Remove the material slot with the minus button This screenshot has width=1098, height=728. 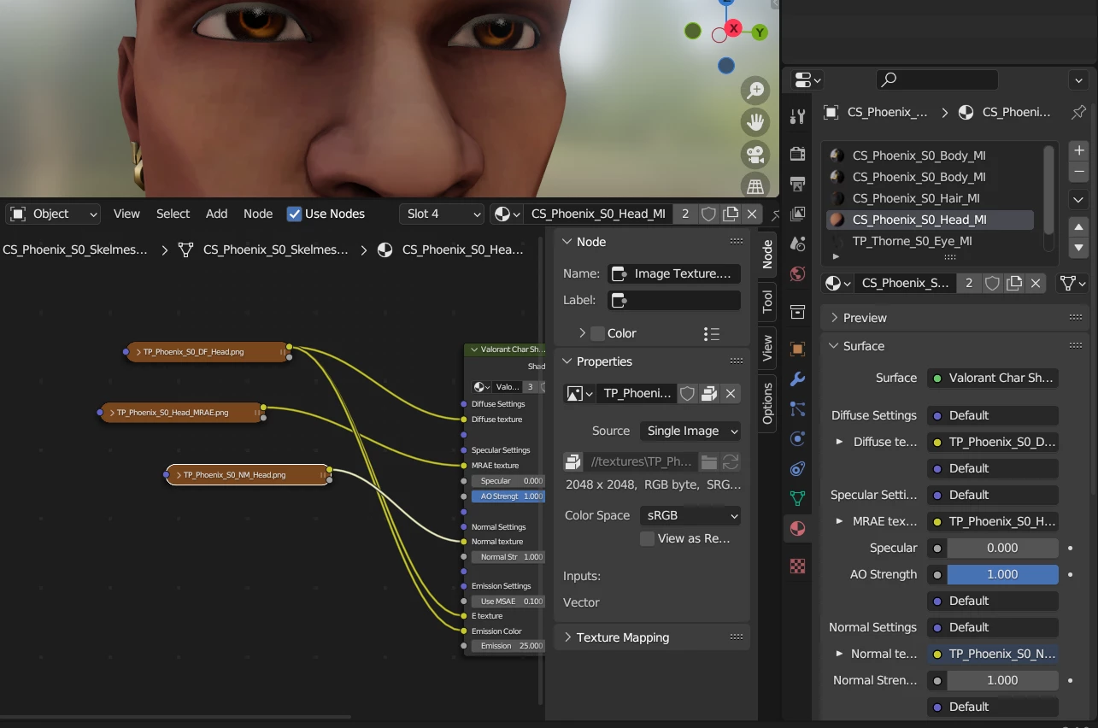1078,171
